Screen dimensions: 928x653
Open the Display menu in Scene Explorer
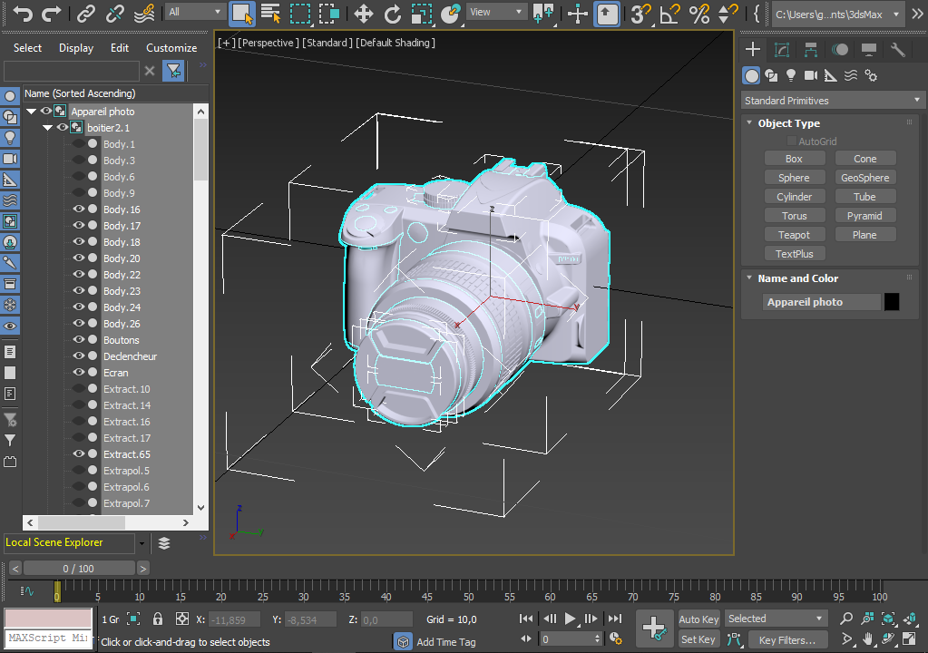click(76, 48)
